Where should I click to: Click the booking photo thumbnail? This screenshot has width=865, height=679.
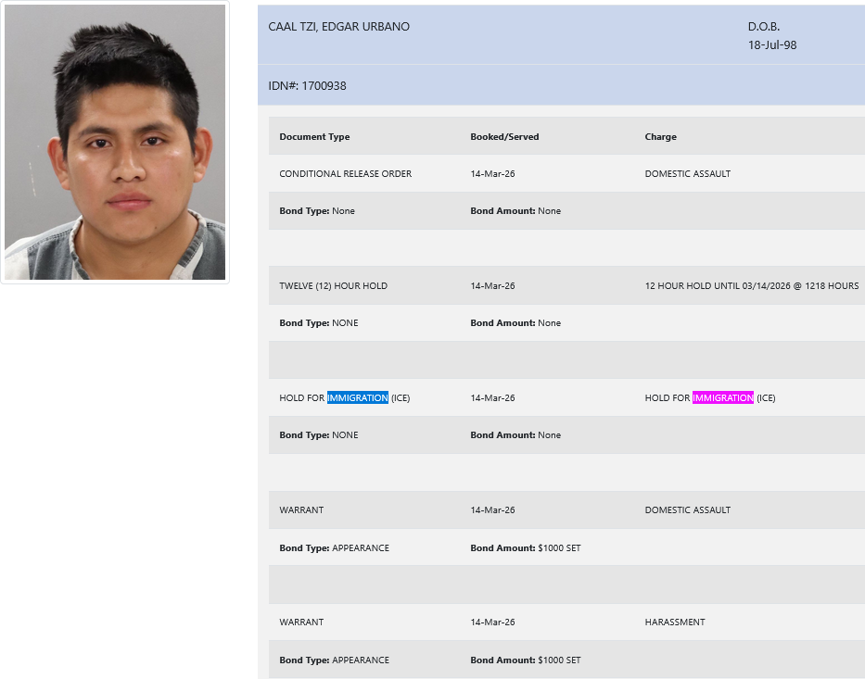pyautogui.click(x=115, y=143)
